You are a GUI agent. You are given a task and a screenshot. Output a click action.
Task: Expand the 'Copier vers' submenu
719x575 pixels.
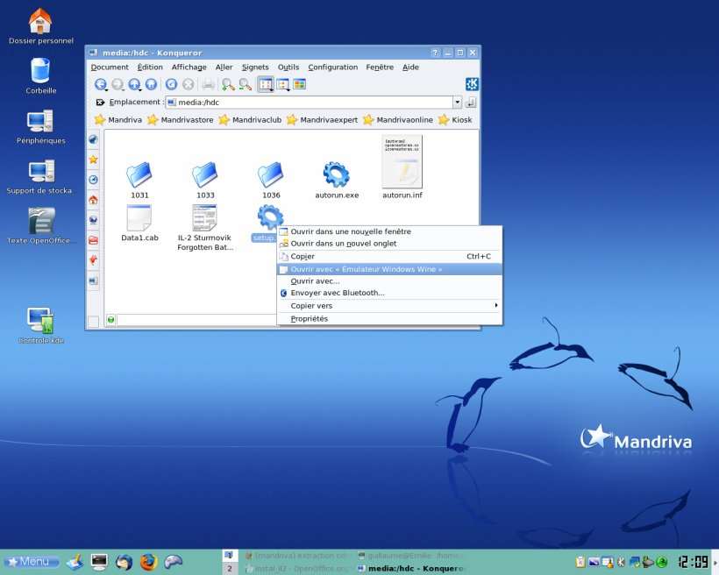[x=390, y=306]
